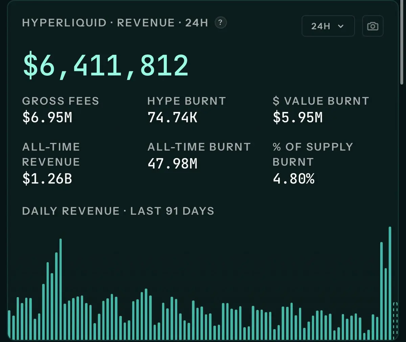
Task: Click the ALL-TIME REVENUE label
Action: tap(51, 154)
